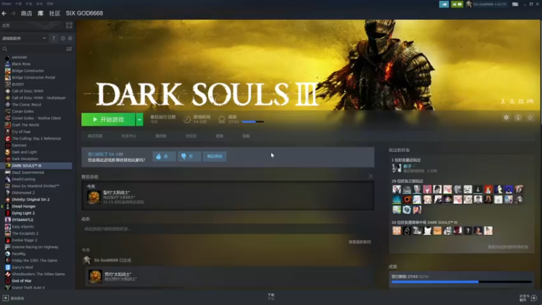Select Divinity: Original Sin 2
542x305 pixels.
(x=30, y=199)
